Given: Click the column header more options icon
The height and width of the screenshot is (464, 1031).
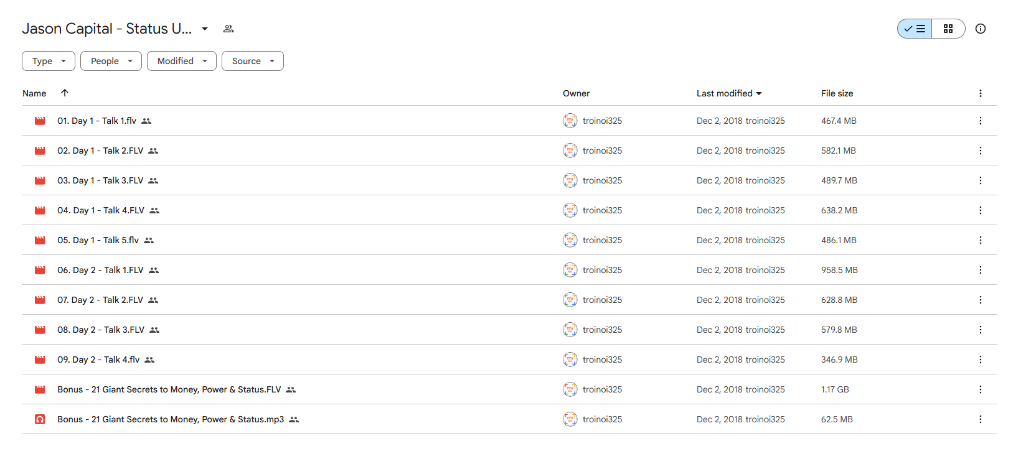Looking at the screenshot, I should tap(980, 93).
